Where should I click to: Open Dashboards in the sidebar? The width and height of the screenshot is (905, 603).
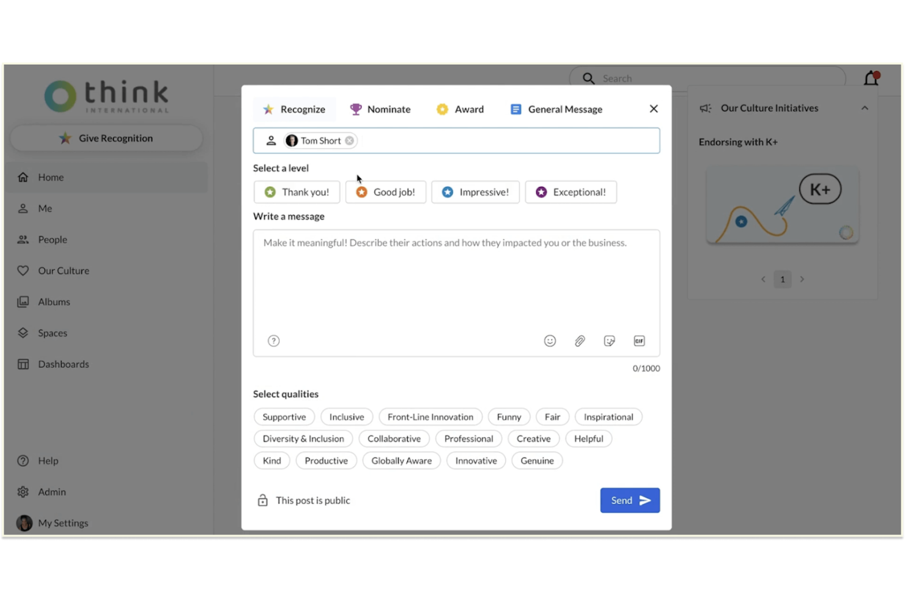click(106, 364)
